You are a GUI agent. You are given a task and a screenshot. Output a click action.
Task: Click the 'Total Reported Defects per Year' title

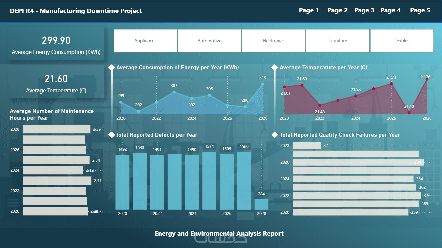(x=157, y=135)
